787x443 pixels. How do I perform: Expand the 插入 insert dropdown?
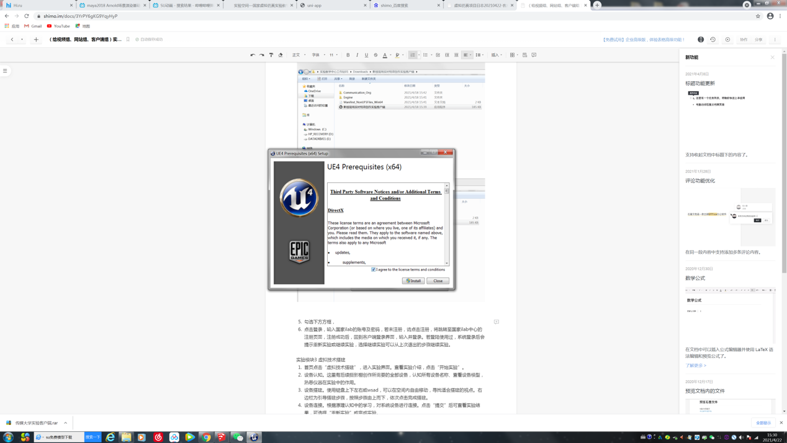pos(496,55)
